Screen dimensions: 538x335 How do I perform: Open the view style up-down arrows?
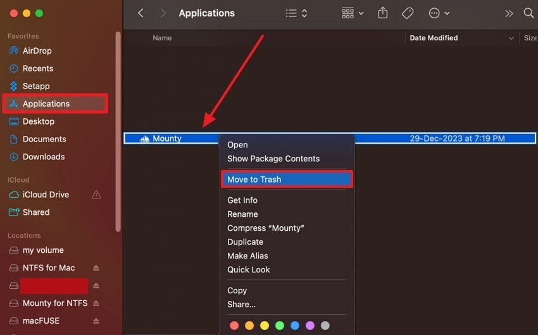(x=304, y=13)
